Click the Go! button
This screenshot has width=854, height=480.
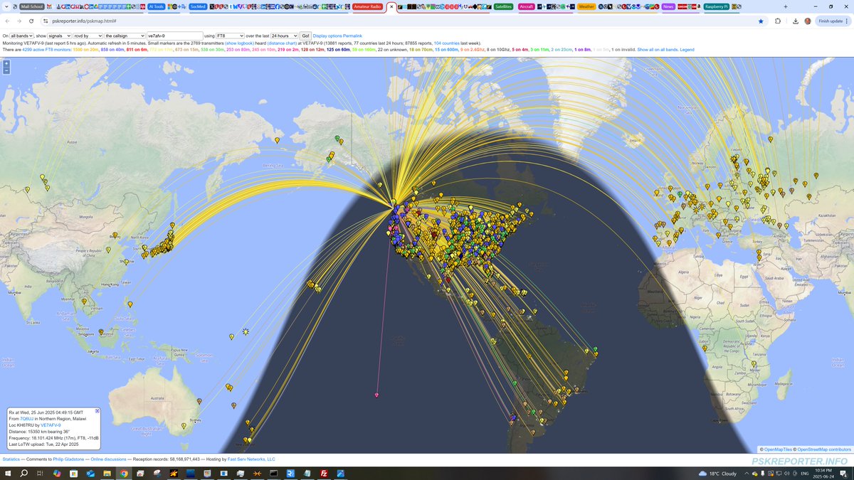[x=305, y=36]
